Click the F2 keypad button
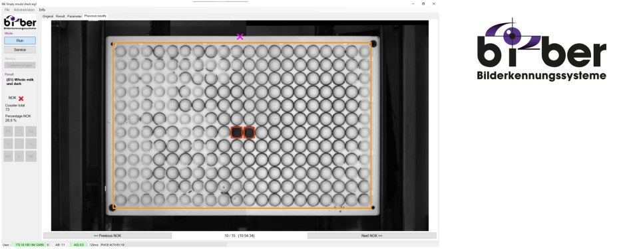The height and width of the screenshot is (249, 639). tap(31, 131)
